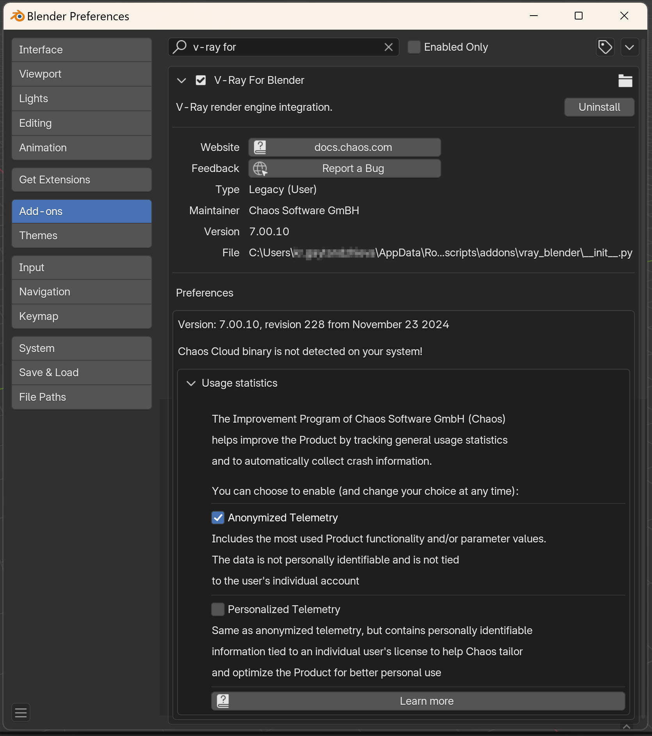Minimize the Blender Preferences window
The image size is (652, 736).
point(534,16)
